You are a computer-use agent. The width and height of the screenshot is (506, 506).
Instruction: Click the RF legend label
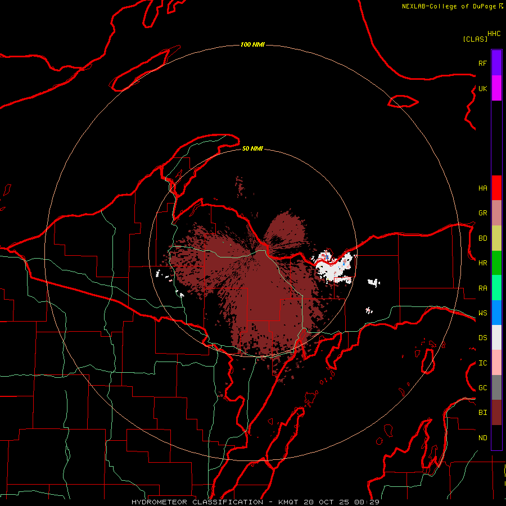[482, 63]
